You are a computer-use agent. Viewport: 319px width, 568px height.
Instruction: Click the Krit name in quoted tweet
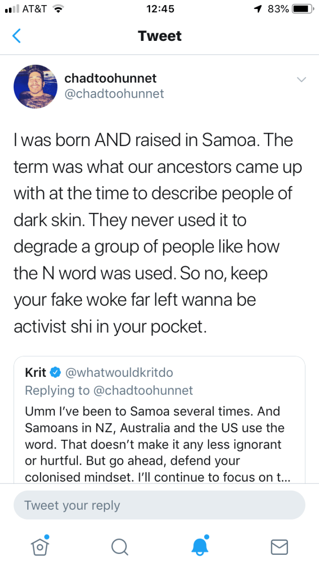click(36, 373)
